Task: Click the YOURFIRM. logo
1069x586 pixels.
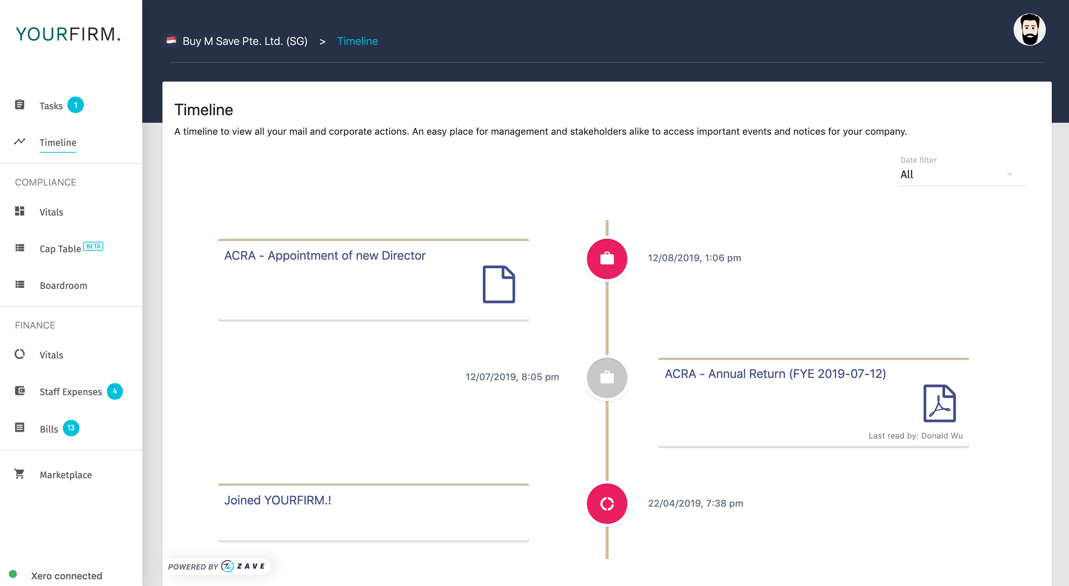Action: click(68, 34)
